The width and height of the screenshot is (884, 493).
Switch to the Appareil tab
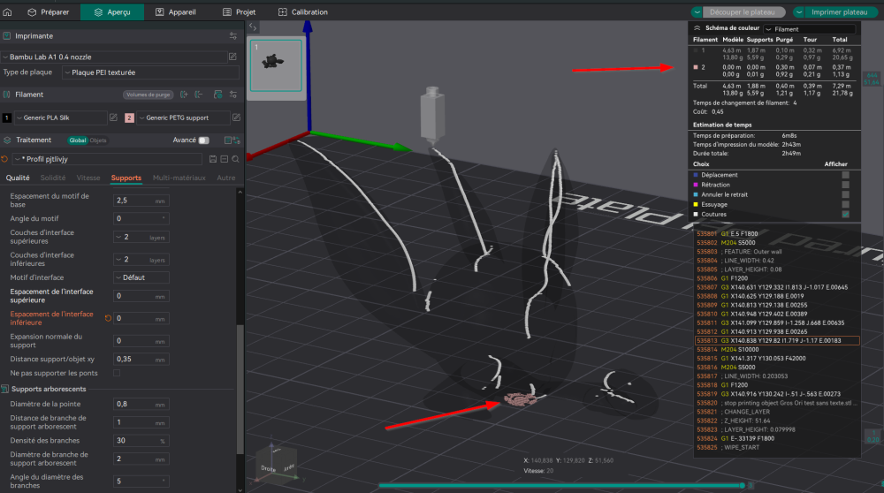(175, 11)
